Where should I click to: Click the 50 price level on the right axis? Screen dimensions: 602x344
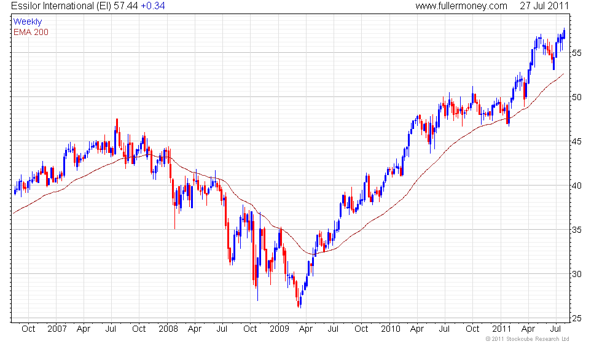point(577,97)
